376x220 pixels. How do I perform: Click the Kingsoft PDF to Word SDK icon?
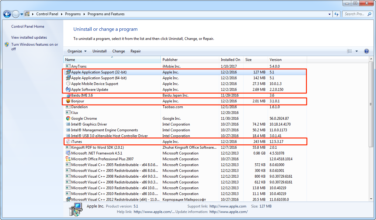point(68,147)
